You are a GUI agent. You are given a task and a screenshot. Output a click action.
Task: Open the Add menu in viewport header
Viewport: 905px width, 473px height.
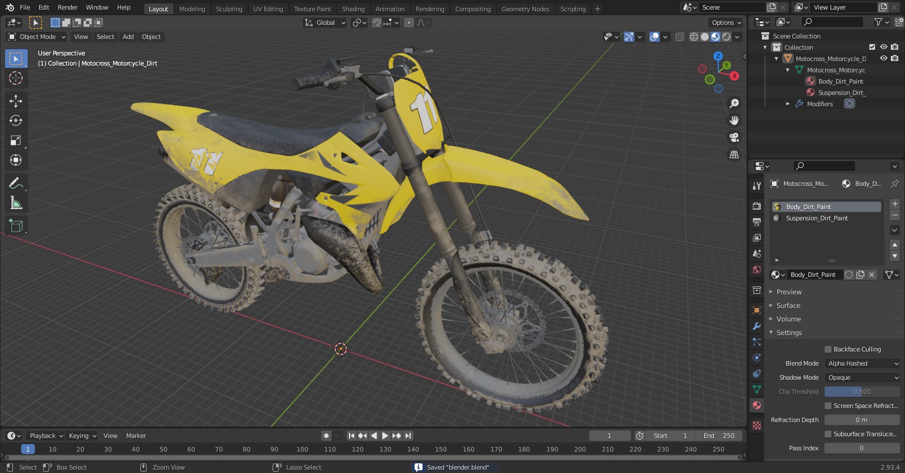(128, 37)
